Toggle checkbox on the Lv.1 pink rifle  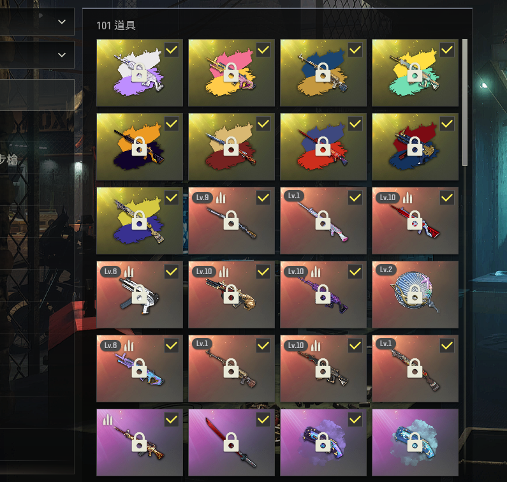pyautogui.click(x=355, y=198)
